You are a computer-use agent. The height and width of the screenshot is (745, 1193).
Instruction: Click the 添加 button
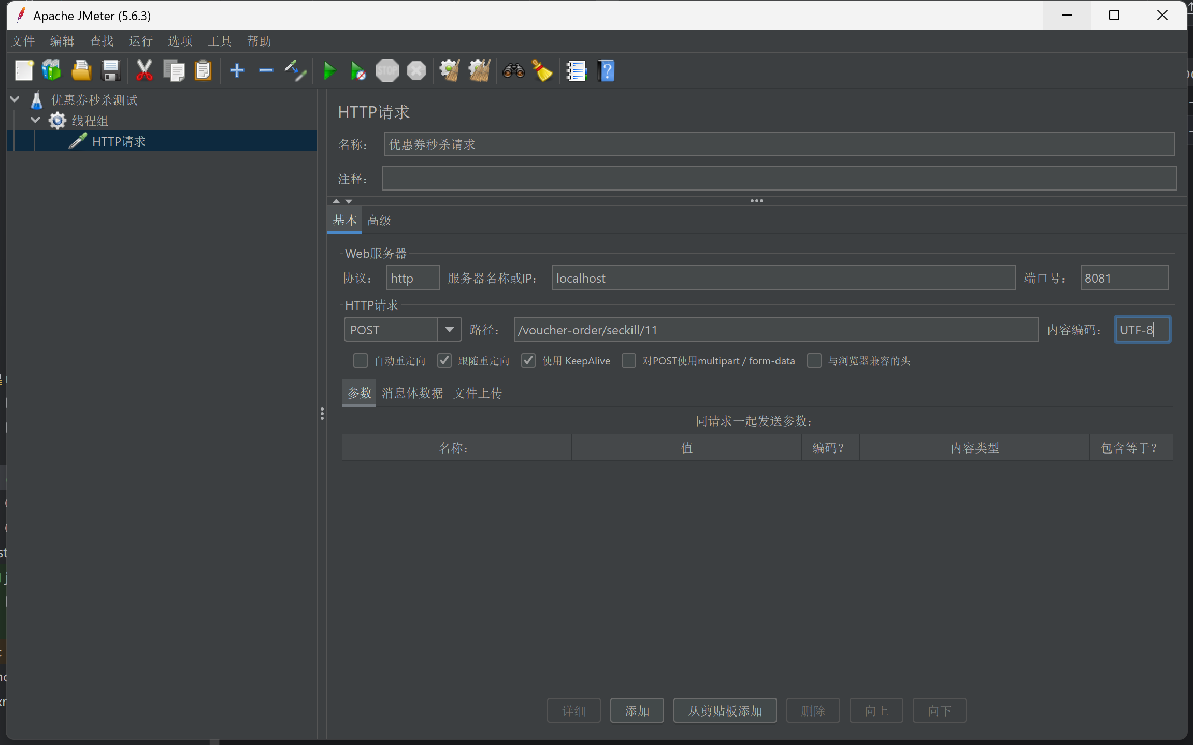pos(637,711)
